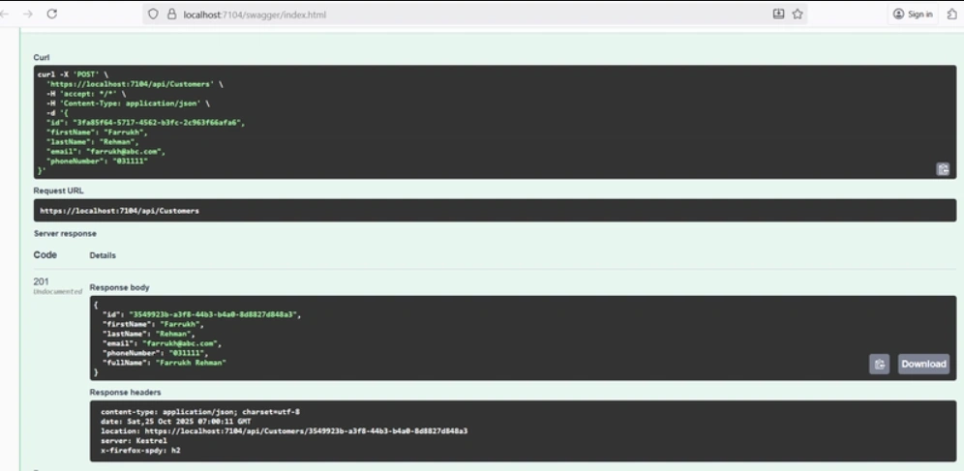Click the Response headers label

click(x=126, y=393)
